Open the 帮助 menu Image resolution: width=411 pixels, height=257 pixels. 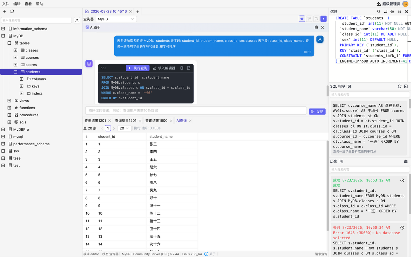click(x=39, y=4)
